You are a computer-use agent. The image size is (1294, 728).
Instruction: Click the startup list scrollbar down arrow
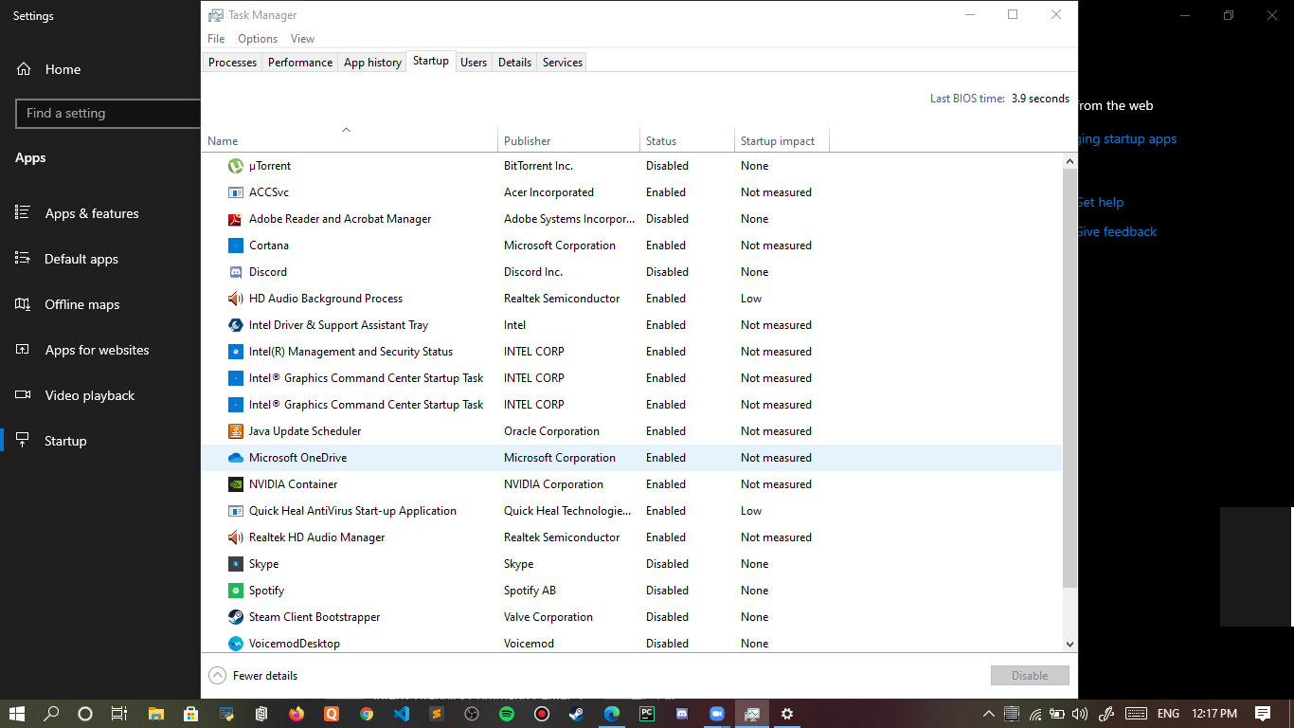pyautogui.click(x=1070, y=644)
